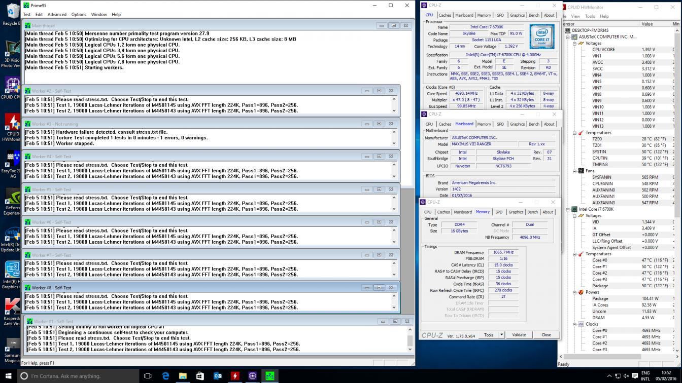Switch to Bench tab in top CPU-Z window
This screenshot has height=383, width=682.
coord(534,15)
